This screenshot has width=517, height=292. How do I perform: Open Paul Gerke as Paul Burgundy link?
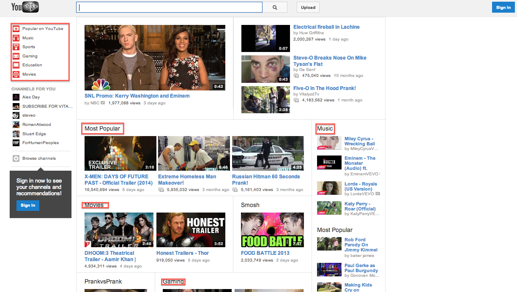pyautogui.click(x=361, y=268)
